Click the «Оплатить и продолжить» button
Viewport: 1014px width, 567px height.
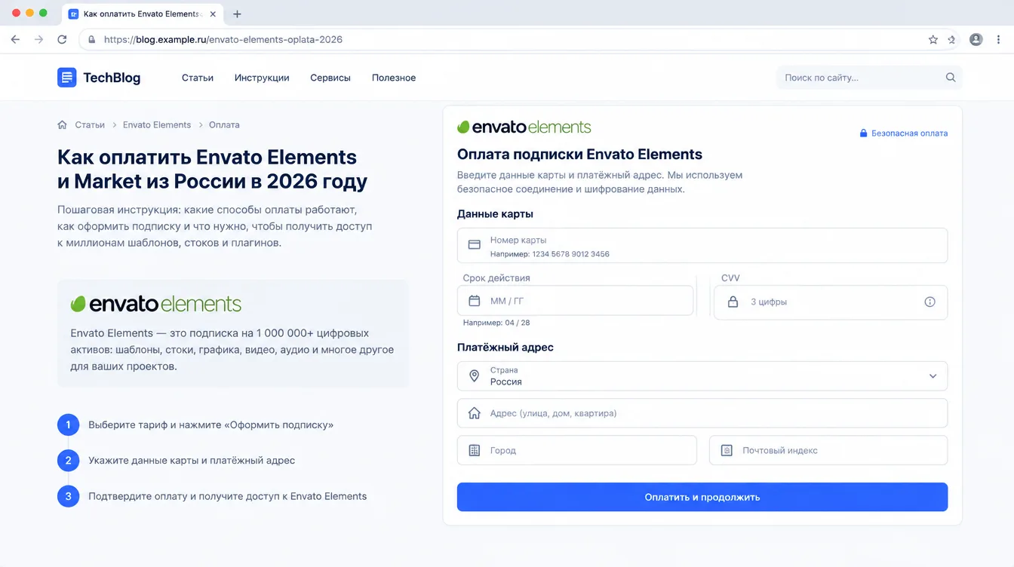[x=702, y=497]
